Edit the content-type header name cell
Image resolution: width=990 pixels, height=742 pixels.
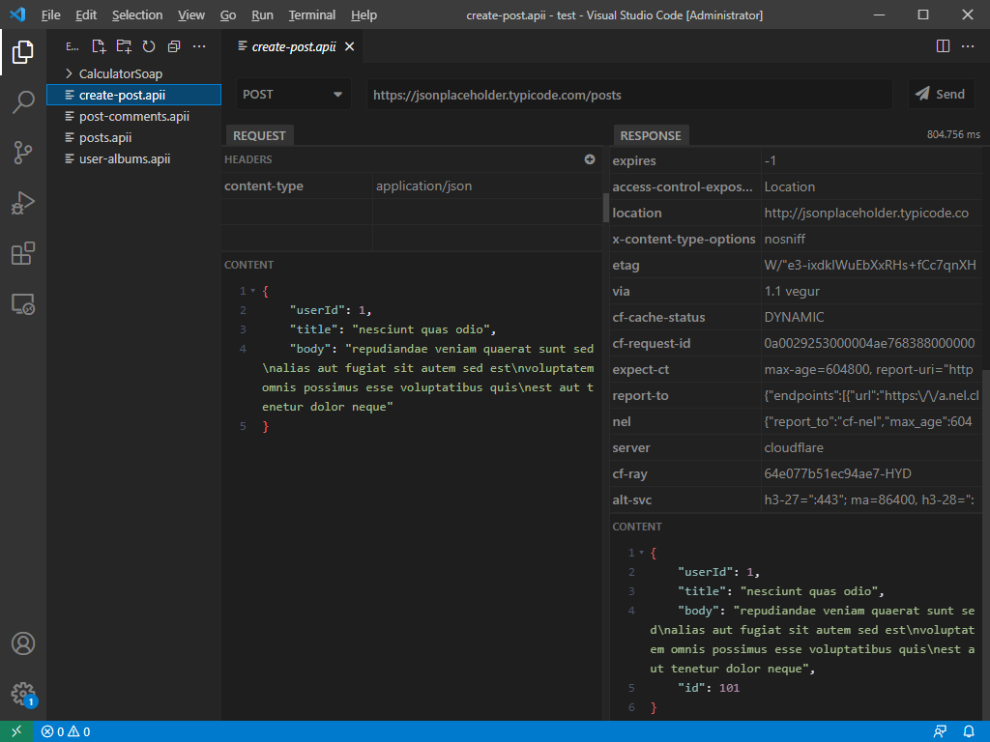coord(297,186)
